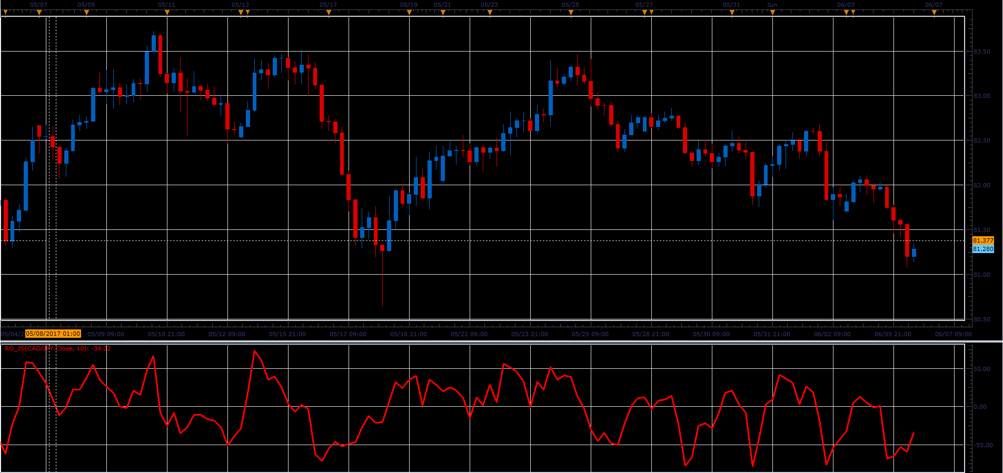Click the '05/22 09:00' time axis label

pos(469,334)
